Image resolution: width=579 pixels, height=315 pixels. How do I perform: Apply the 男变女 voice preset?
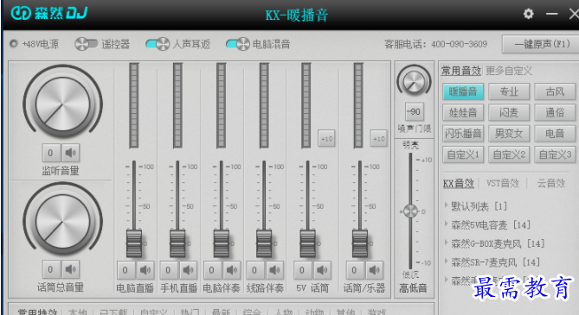pyautogui.click(x=509, y=134)
